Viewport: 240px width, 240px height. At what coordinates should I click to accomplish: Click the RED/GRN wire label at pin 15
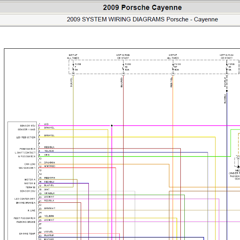click(x=50, y=178)
